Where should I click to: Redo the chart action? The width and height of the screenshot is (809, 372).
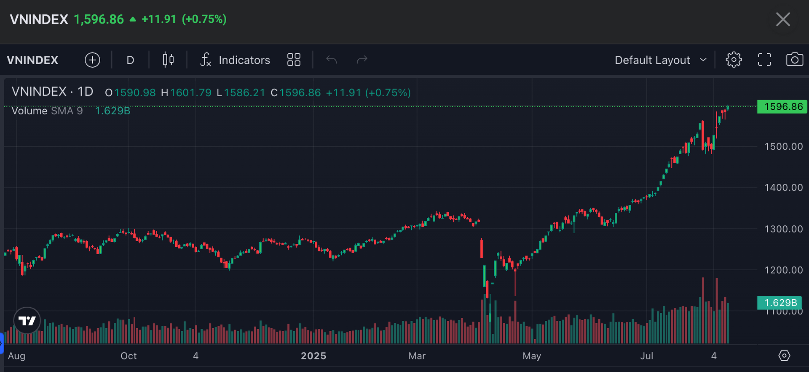tap(362, 60)
